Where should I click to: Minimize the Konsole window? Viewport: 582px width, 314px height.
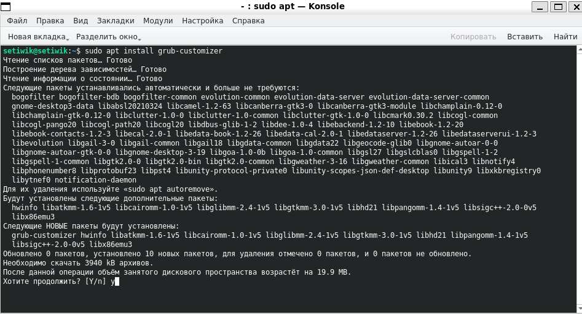click(540, 7)
